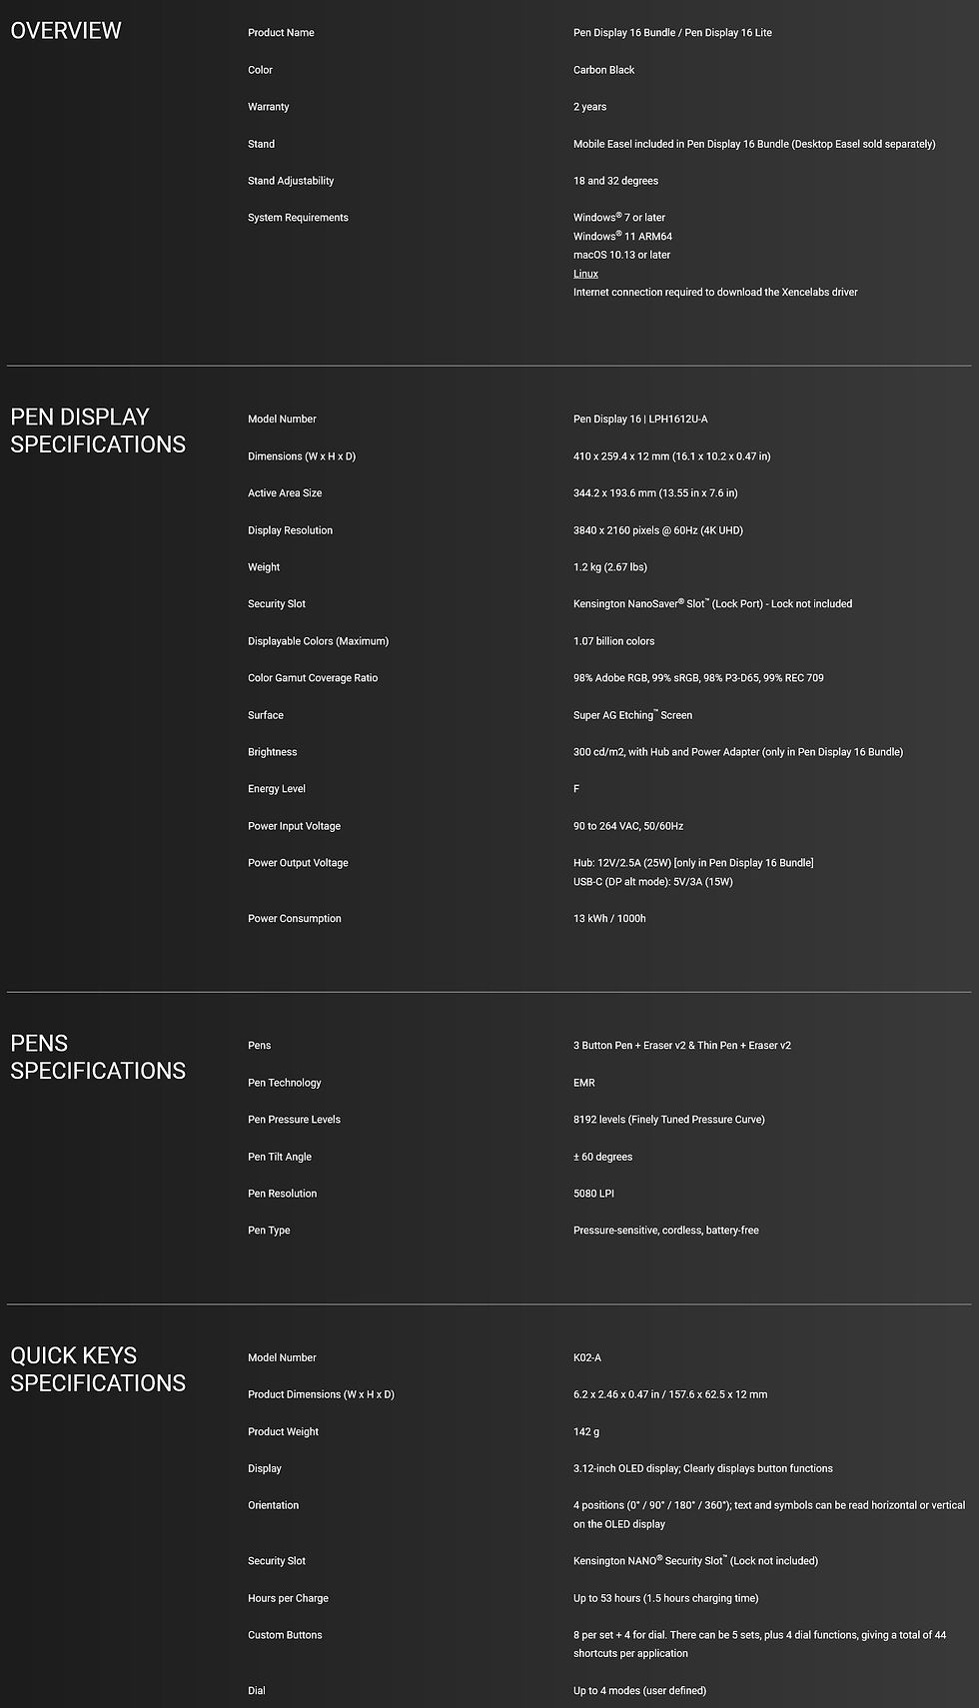Screen dimensions: 979x1708
Task: Click the 2 years warranty value
Action: tap(589, 107)
